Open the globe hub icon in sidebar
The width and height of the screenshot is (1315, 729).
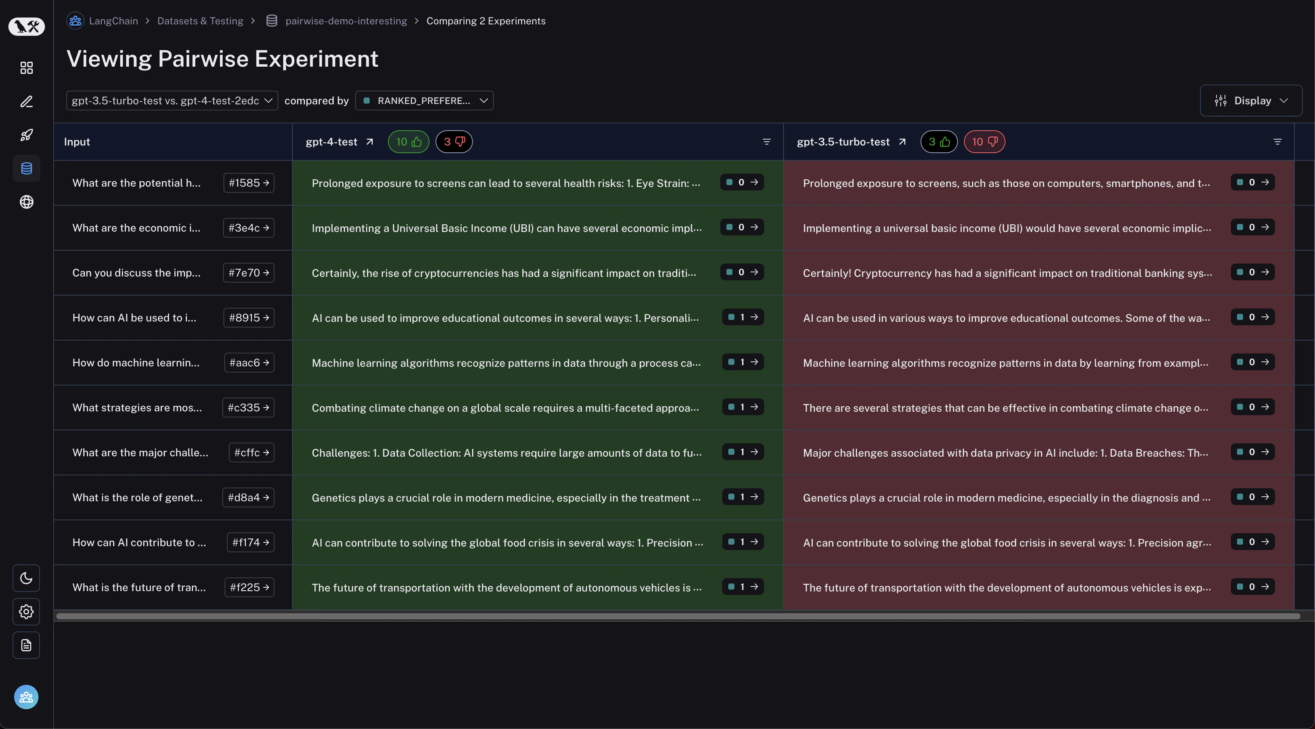[x=27, y=202]
